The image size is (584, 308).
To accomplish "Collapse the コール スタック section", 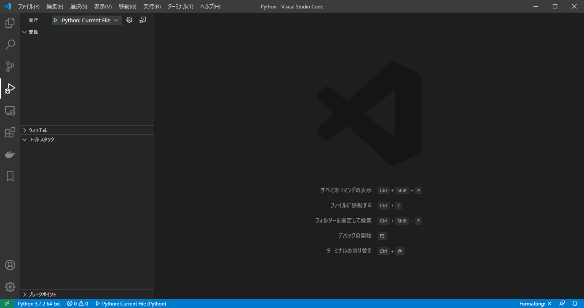I will coord(87,139).
